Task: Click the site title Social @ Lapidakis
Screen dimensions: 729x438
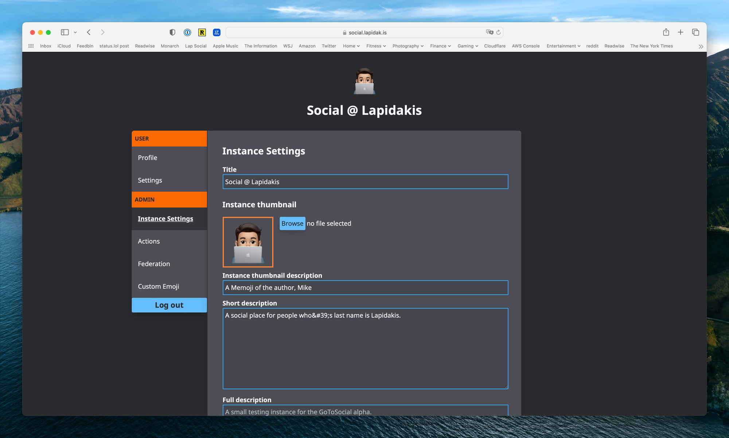Action: pyautogui.click(x=364, y=110)
